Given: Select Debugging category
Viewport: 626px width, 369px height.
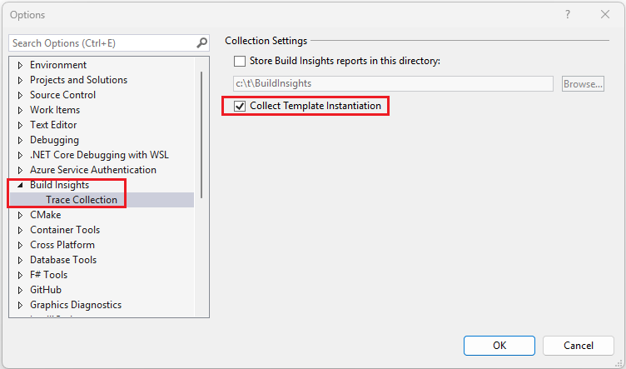Looking at the screenshot, I should point(54,140).
